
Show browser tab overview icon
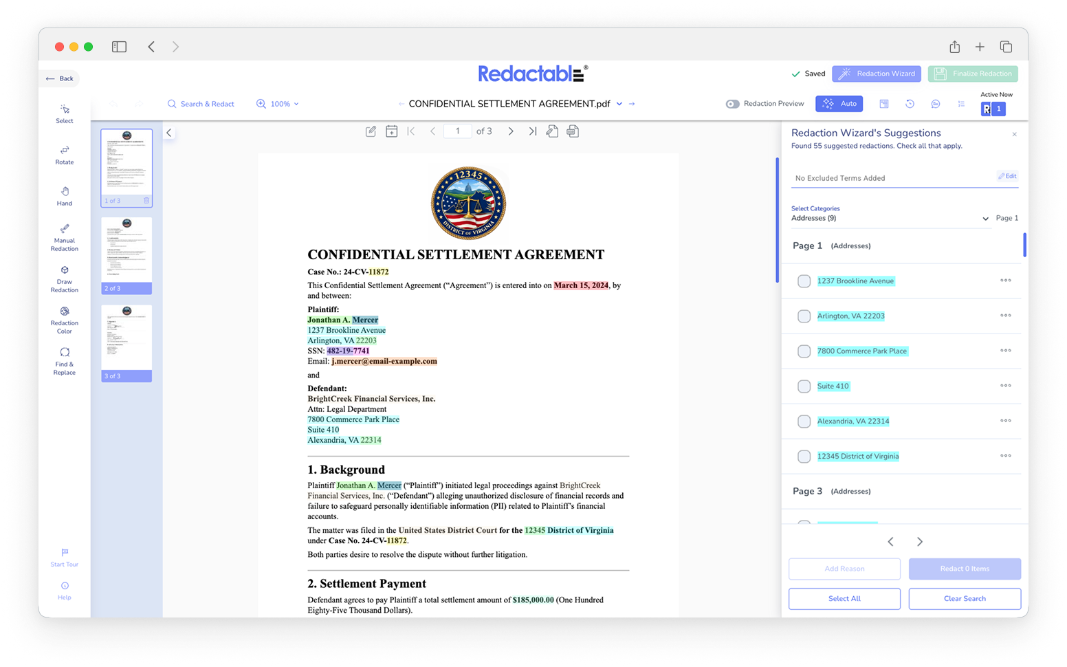point(1006,47)
